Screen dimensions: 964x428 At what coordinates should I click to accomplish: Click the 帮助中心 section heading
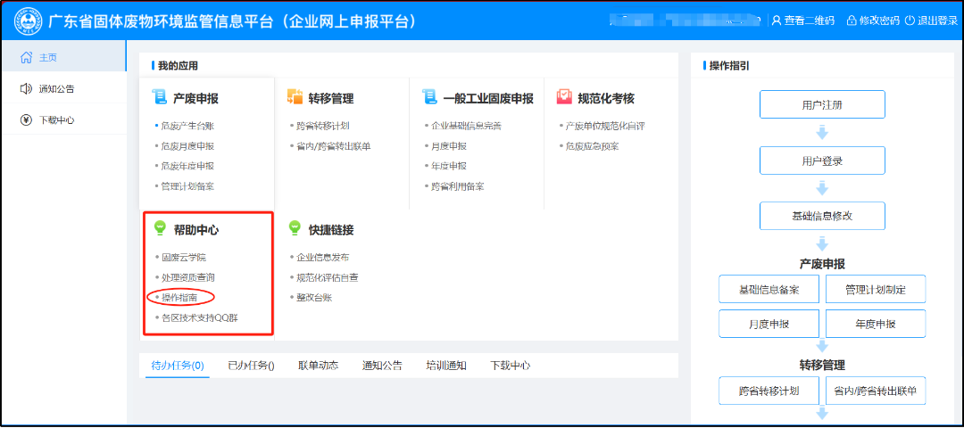click(196, 230)
